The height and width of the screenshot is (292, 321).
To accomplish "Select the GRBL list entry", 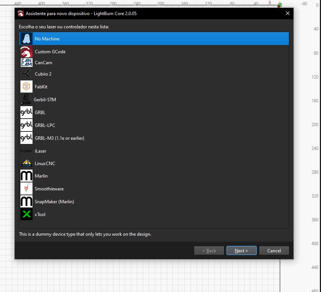I will tap(40, 113).
